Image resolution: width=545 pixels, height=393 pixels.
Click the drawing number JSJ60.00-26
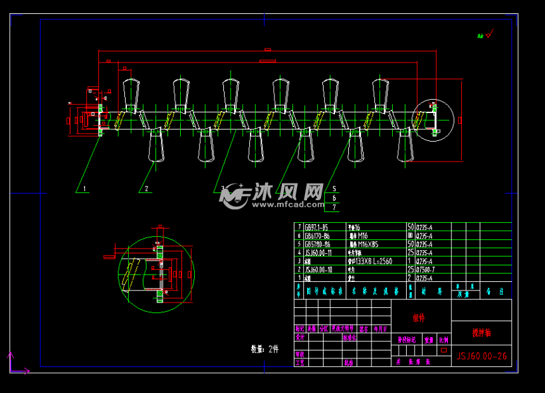coord(481,356)
